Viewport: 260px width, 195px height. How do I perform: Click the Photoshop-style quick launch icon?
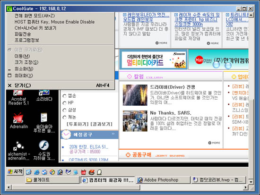60,172
